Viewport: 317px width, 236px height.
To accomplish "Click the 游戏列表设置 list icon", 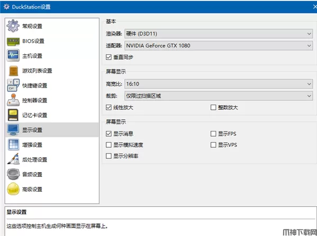I will click(13, 71).
